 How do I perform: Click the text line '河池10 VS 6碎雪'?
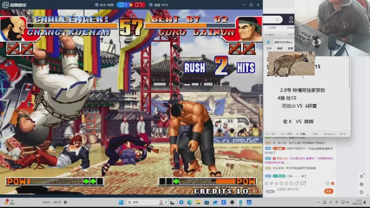(299, 106)
